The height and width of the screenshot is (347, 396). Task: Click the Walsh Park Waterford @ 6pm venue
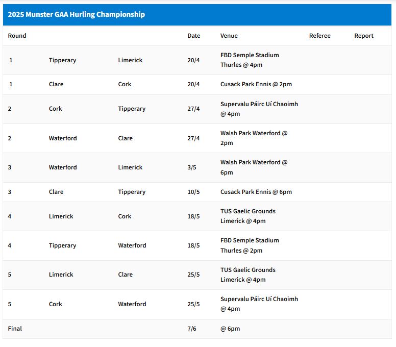pos(254,167)
